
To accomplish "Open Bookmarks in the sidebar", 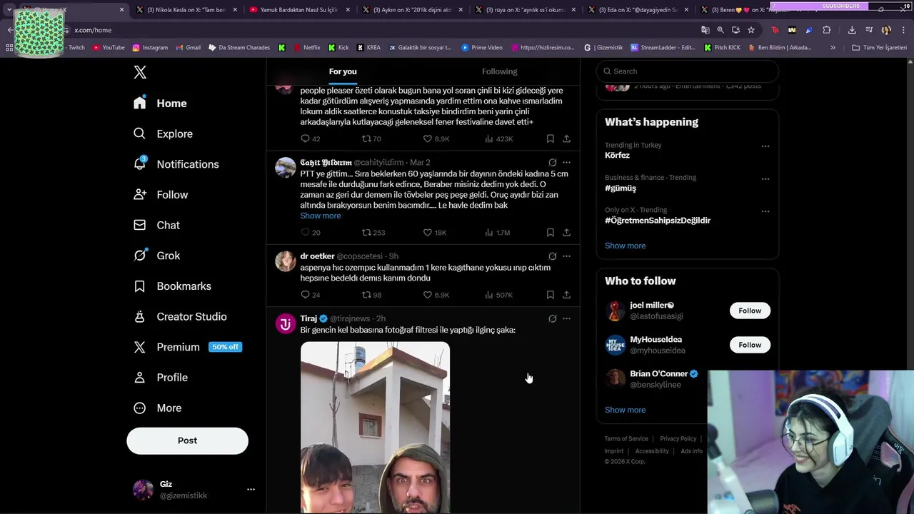I will click(173, 286).
